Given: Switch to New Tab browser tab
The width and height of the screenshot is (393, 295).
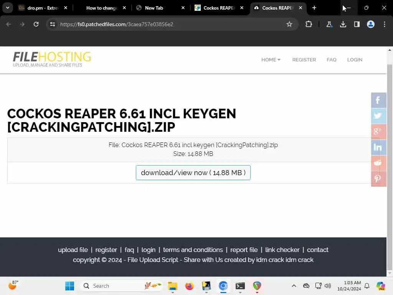Looking at the screenshot, I should tap(154, 8).
